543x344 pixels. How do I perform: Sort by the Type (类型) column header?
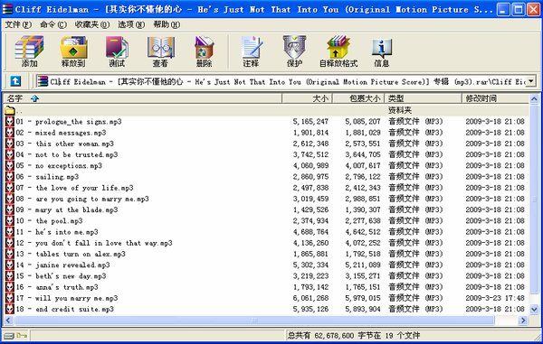pyautogui.click(x=424, y=98)
